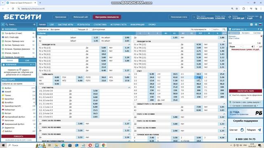The image size is (264, 148).
Task: Click 'Мобильный сайт' button
Action: (81, 17)
